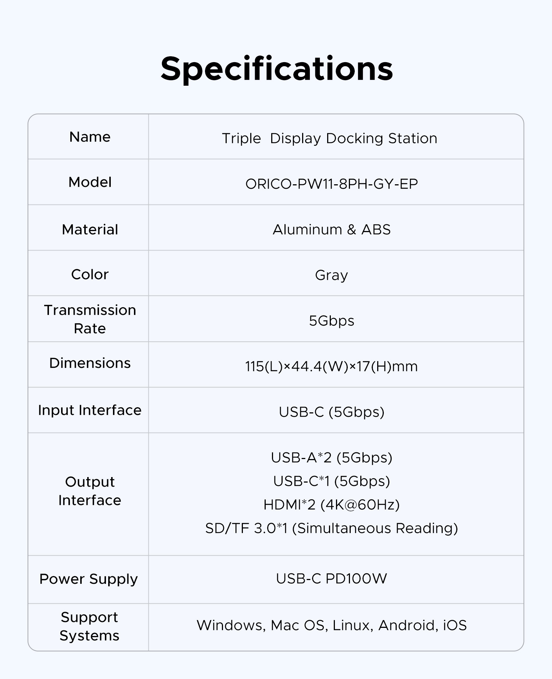Click the HDMI*2 (4K@60Hz) line
The image size is (552, 679).
click(332, 505)
